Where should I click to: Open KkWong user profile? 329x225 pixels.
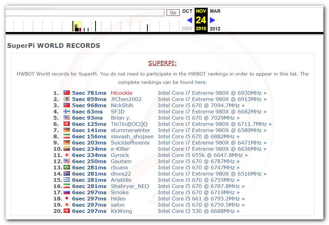click(x=122, y=211)
